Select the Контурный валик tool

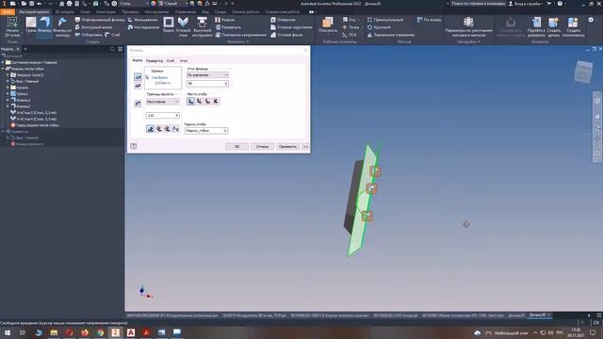tap(93, 27)
